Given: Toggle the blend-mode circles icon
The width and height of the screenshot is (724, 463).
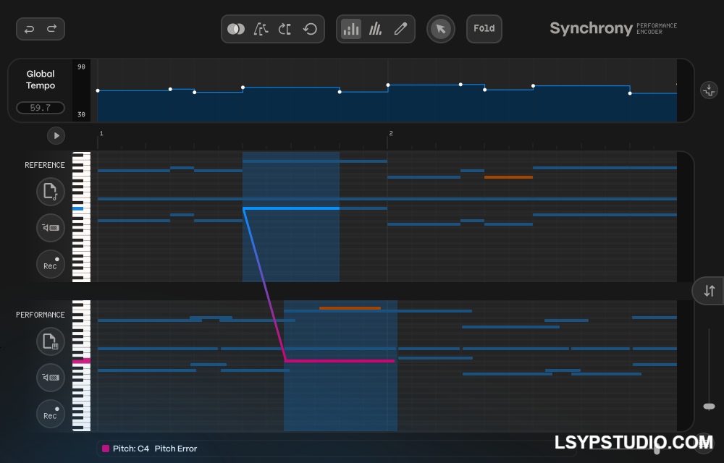Looking at the screenshot, I should coord(236,29).
